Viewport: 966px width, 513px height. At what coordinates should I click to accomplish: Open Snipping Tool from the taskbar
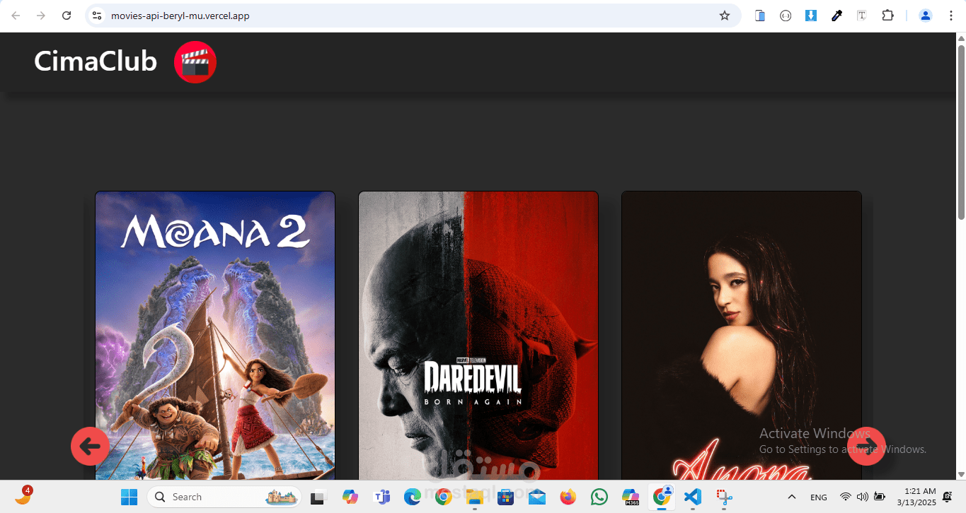pyautogui.click(x=724, y=497)
